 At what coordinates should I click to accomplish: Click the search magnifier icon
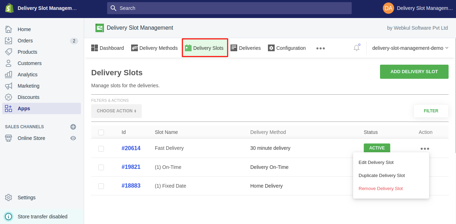(x=113, y=8)
